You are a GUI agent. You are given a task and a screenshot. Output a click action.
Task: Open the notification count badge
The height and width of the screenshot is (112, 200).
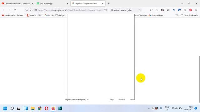[x=196, y=108]
